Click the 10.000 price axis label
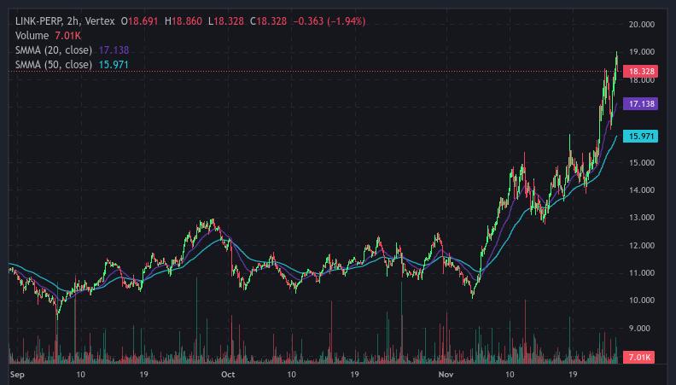The width and height of the screenshot is (676, 385). [x=642, y=300]
